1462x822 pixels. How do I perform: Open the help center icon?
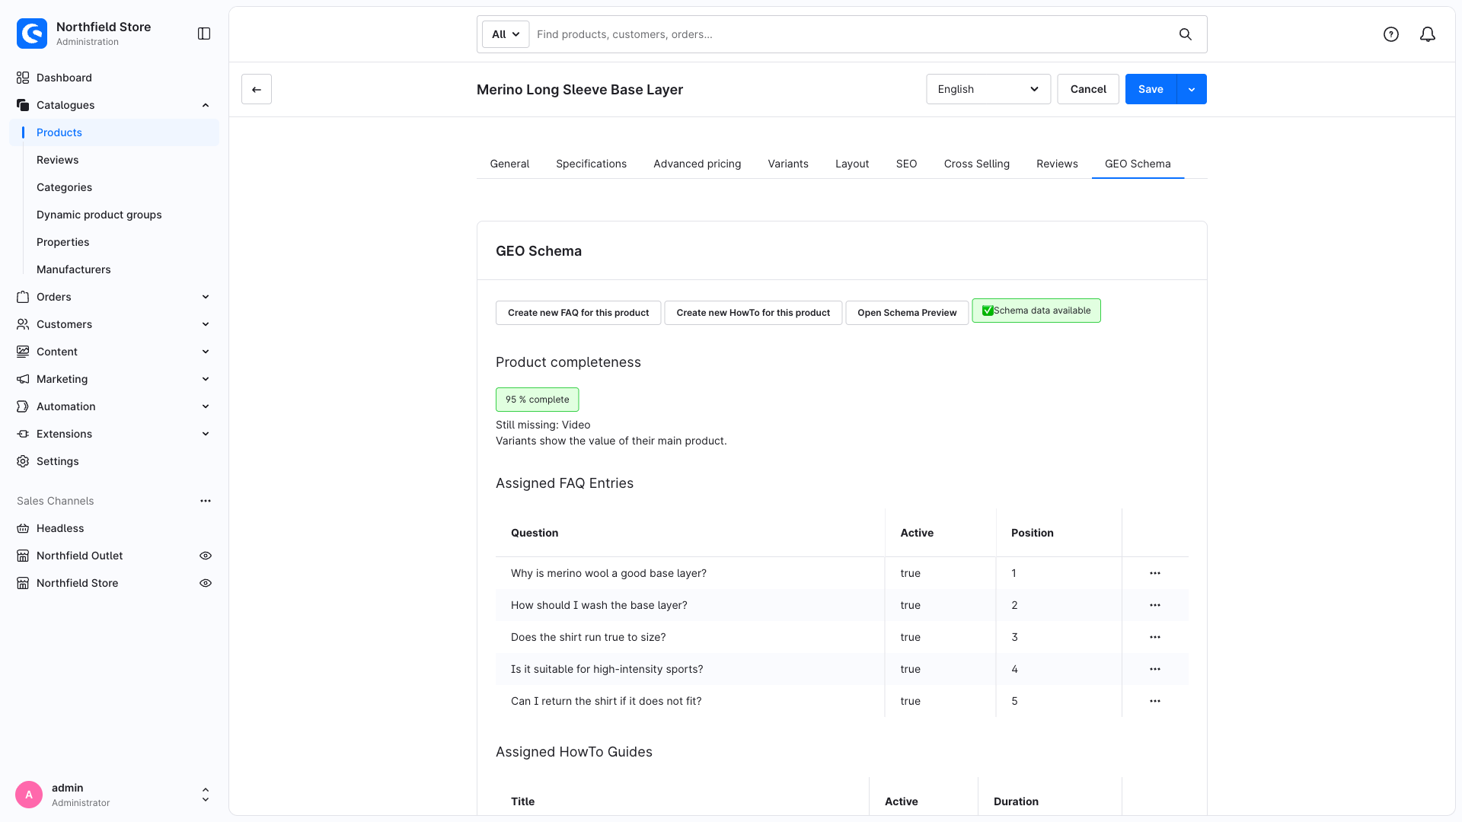click(1391, 34)
